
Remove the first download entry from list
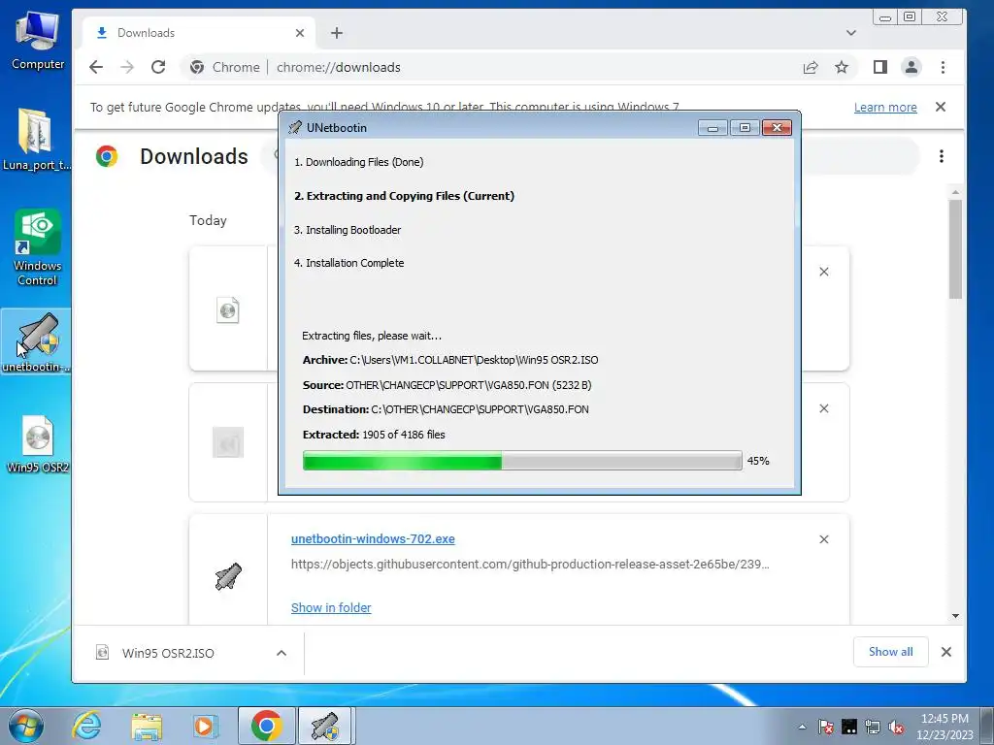824,272
